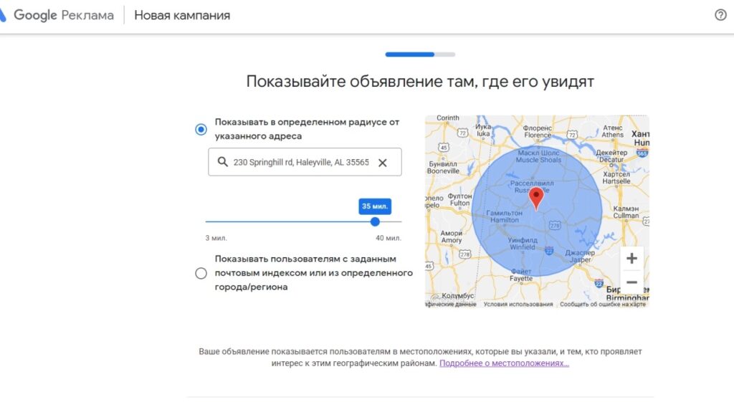Select radio for postal code or city targeting
Image resolution: width=734 pixels, height=402 pixels.
201,273
